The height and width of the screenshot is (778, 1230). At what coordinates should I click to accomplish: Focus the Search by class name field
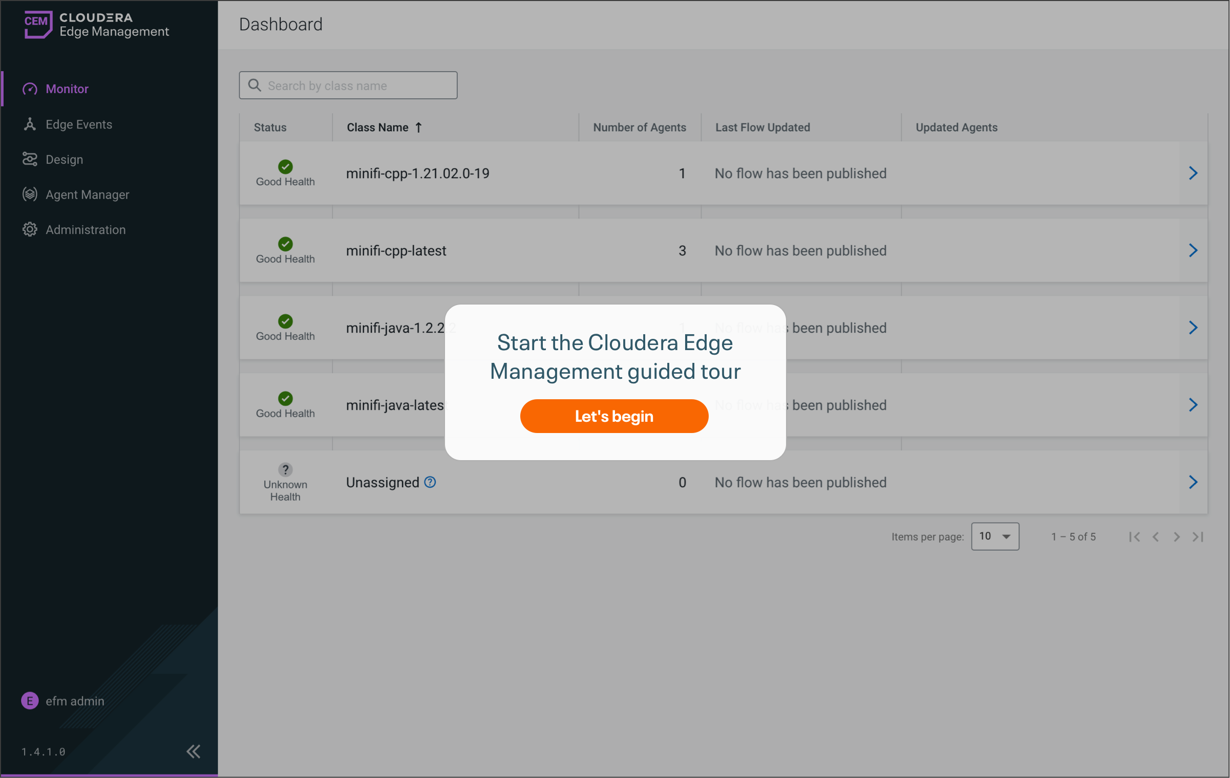348,85
